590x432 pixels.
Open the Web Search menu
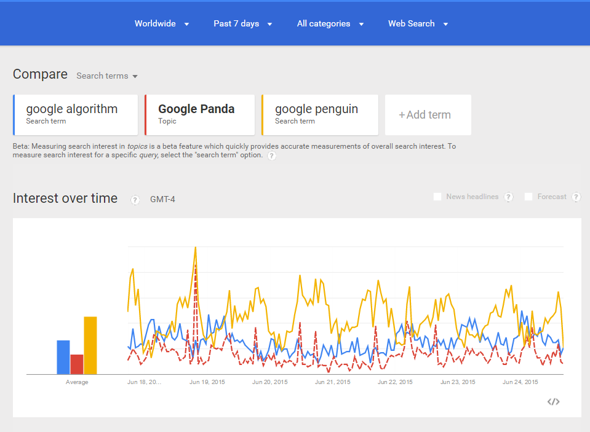click(x=418, y=23)
